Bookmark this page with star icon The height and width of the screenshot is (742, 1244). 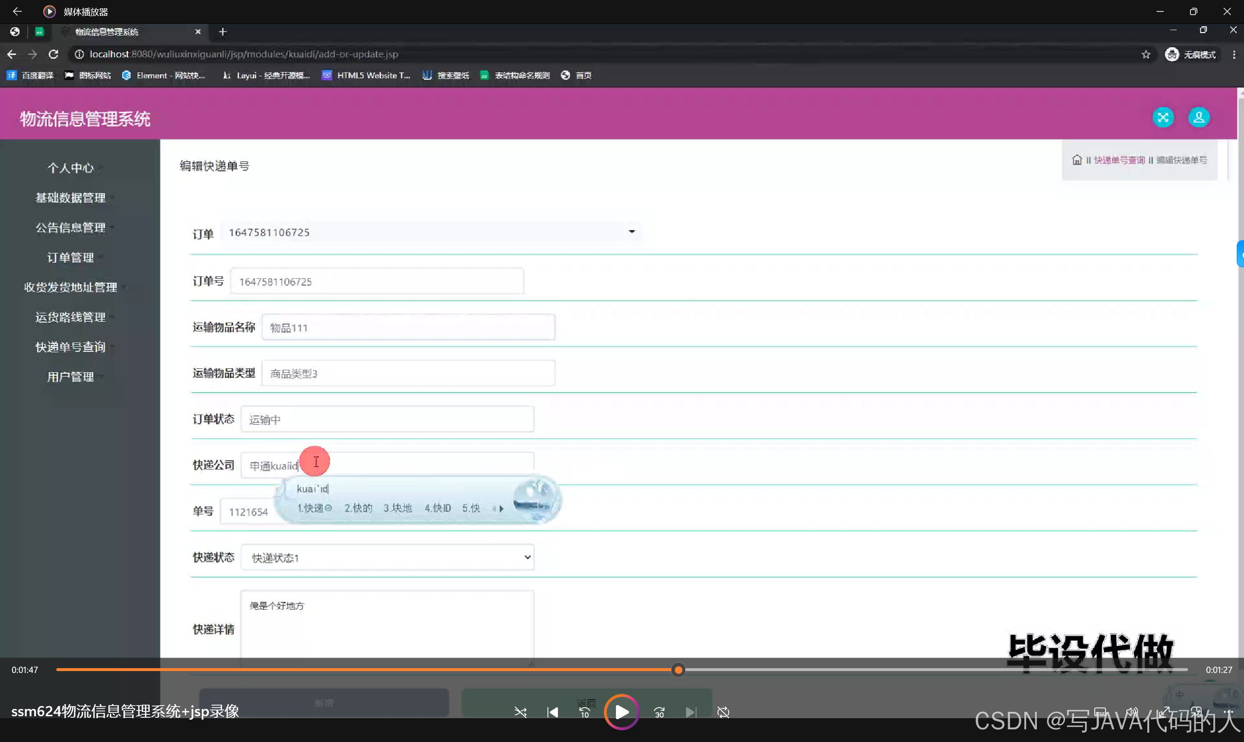coord(1145,54)
